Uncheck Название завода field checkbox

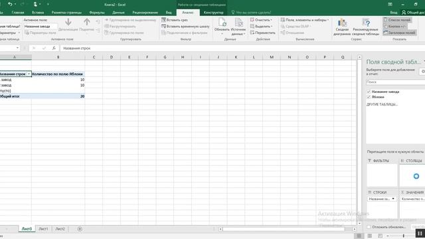pyautogui.click(x=369, y=92)
